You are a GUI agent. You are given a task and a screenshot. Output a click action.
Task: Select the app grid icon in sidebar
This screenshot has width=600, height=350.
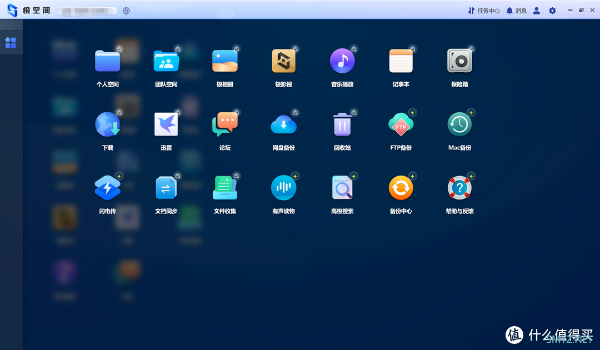pyautogui.click(x=11, y=43)
